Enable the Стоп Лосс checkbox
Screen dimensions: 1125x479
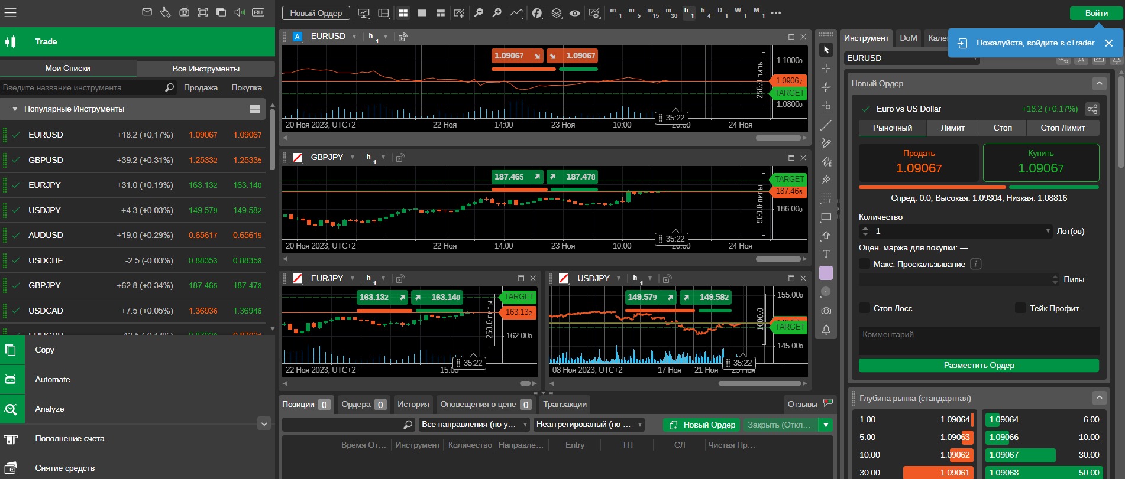pos(865,308)
